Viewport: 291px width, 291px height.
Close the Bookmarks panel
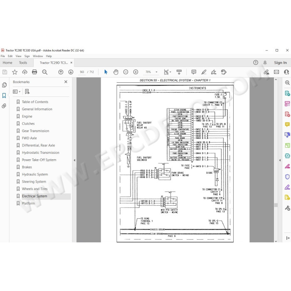tap(66, 82)
